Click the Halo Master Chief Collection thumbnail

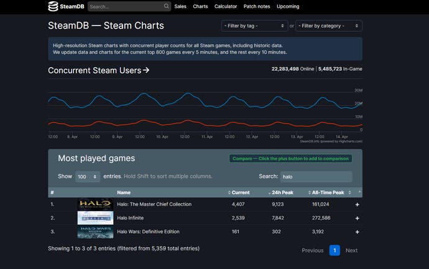[96, 204]
